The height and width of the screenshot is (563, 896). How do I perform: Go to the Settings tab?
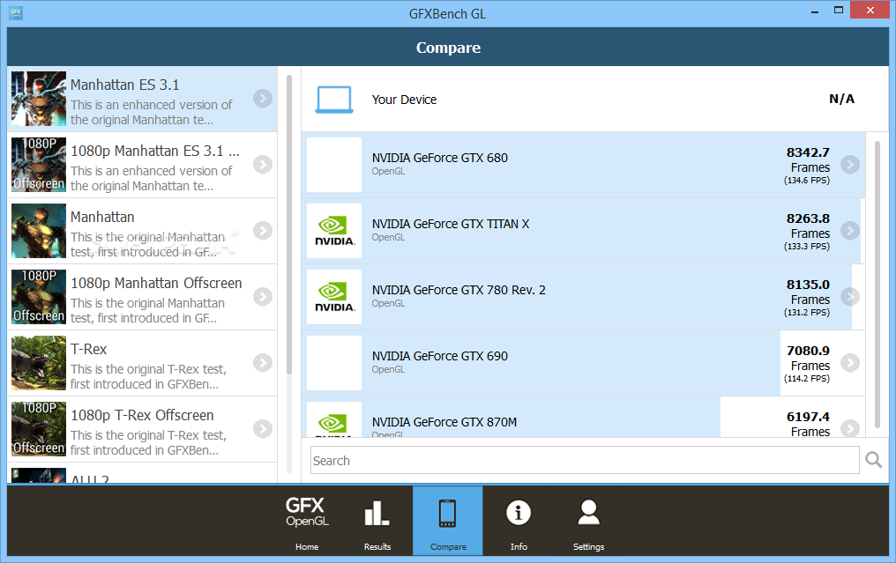588,521
